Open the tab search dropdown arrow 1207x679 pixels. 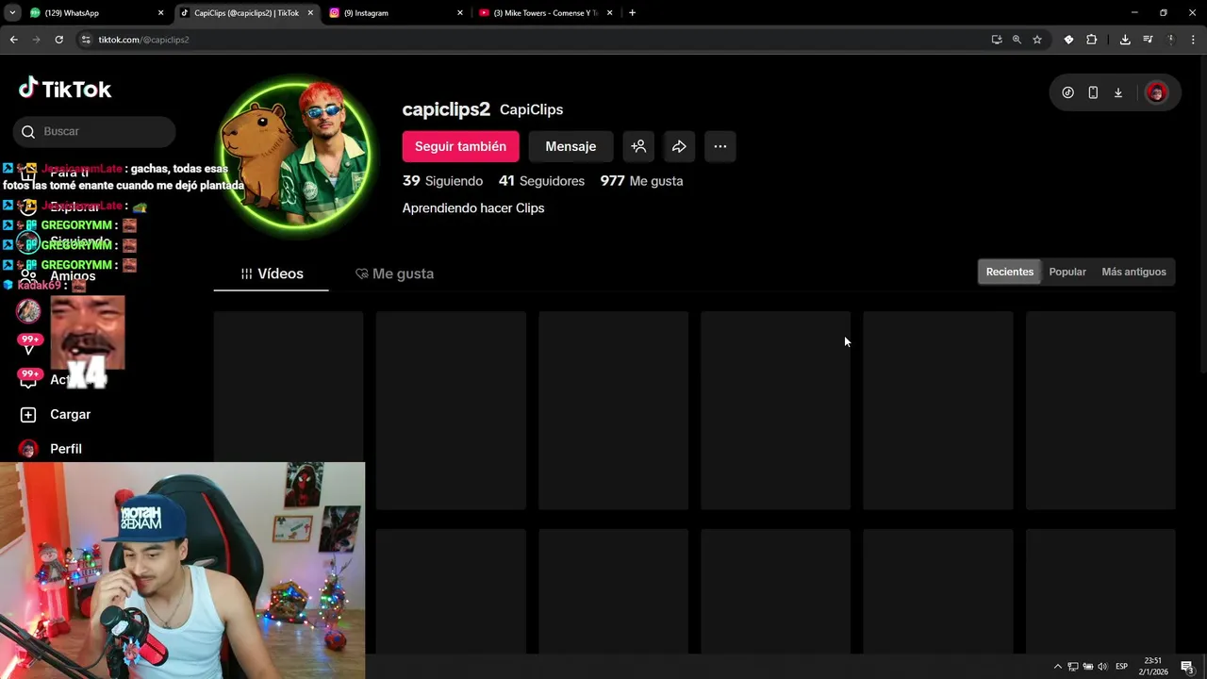click(x=12, y=13)
